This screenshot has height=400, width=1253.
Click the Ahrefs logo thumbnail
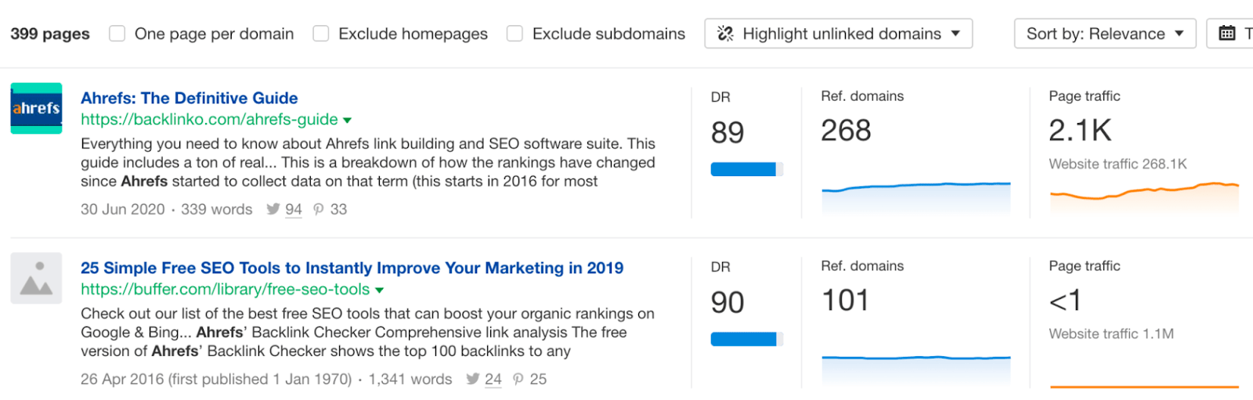[x=36, y=108]
